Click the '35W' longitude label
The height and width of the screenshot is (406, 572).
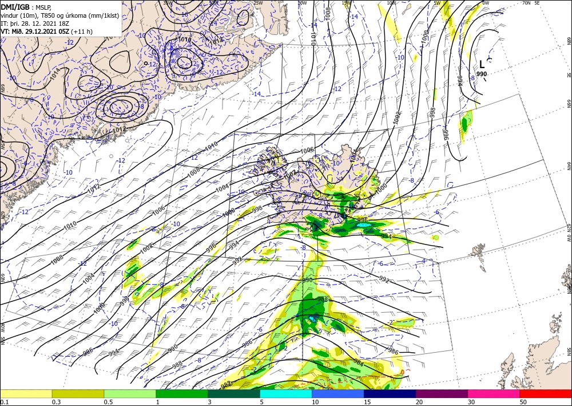pyautogui.click(x=168, y=3)
